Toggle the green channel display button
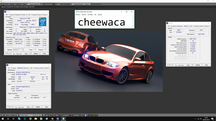The image size is (216, 121). (94, 115)
